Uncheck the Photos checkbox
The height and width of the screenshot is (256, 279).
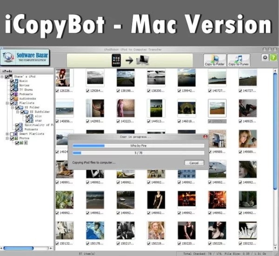click(12, 138)
